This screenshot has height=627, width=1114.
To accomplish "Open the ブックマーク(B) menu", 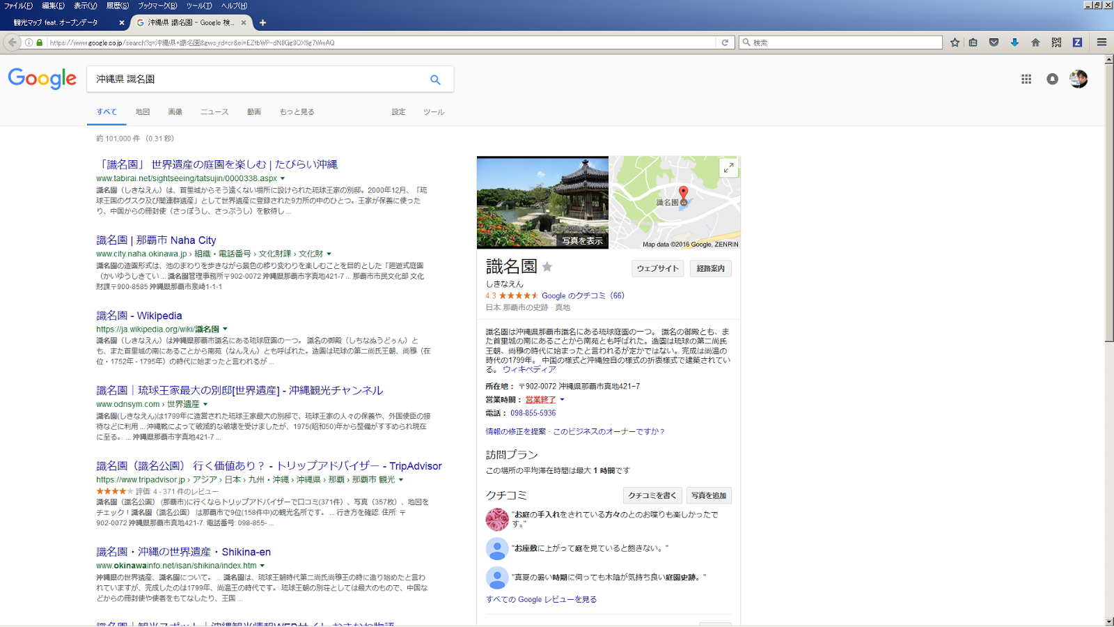I will 157,6.
